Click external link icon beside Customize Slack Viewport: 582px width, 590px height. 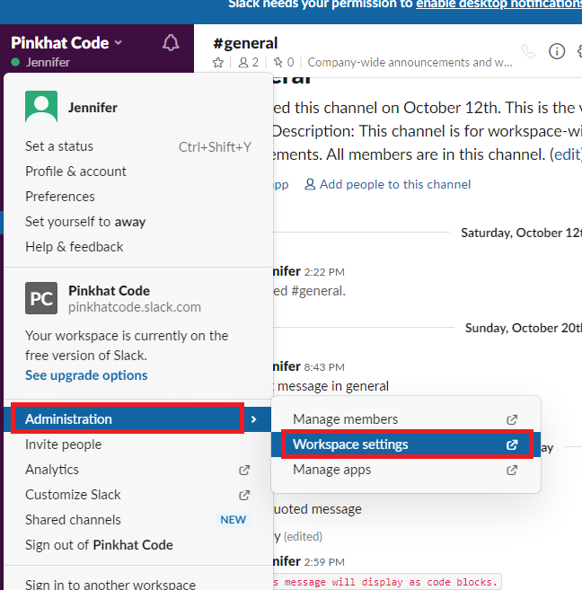coord(244,495)
